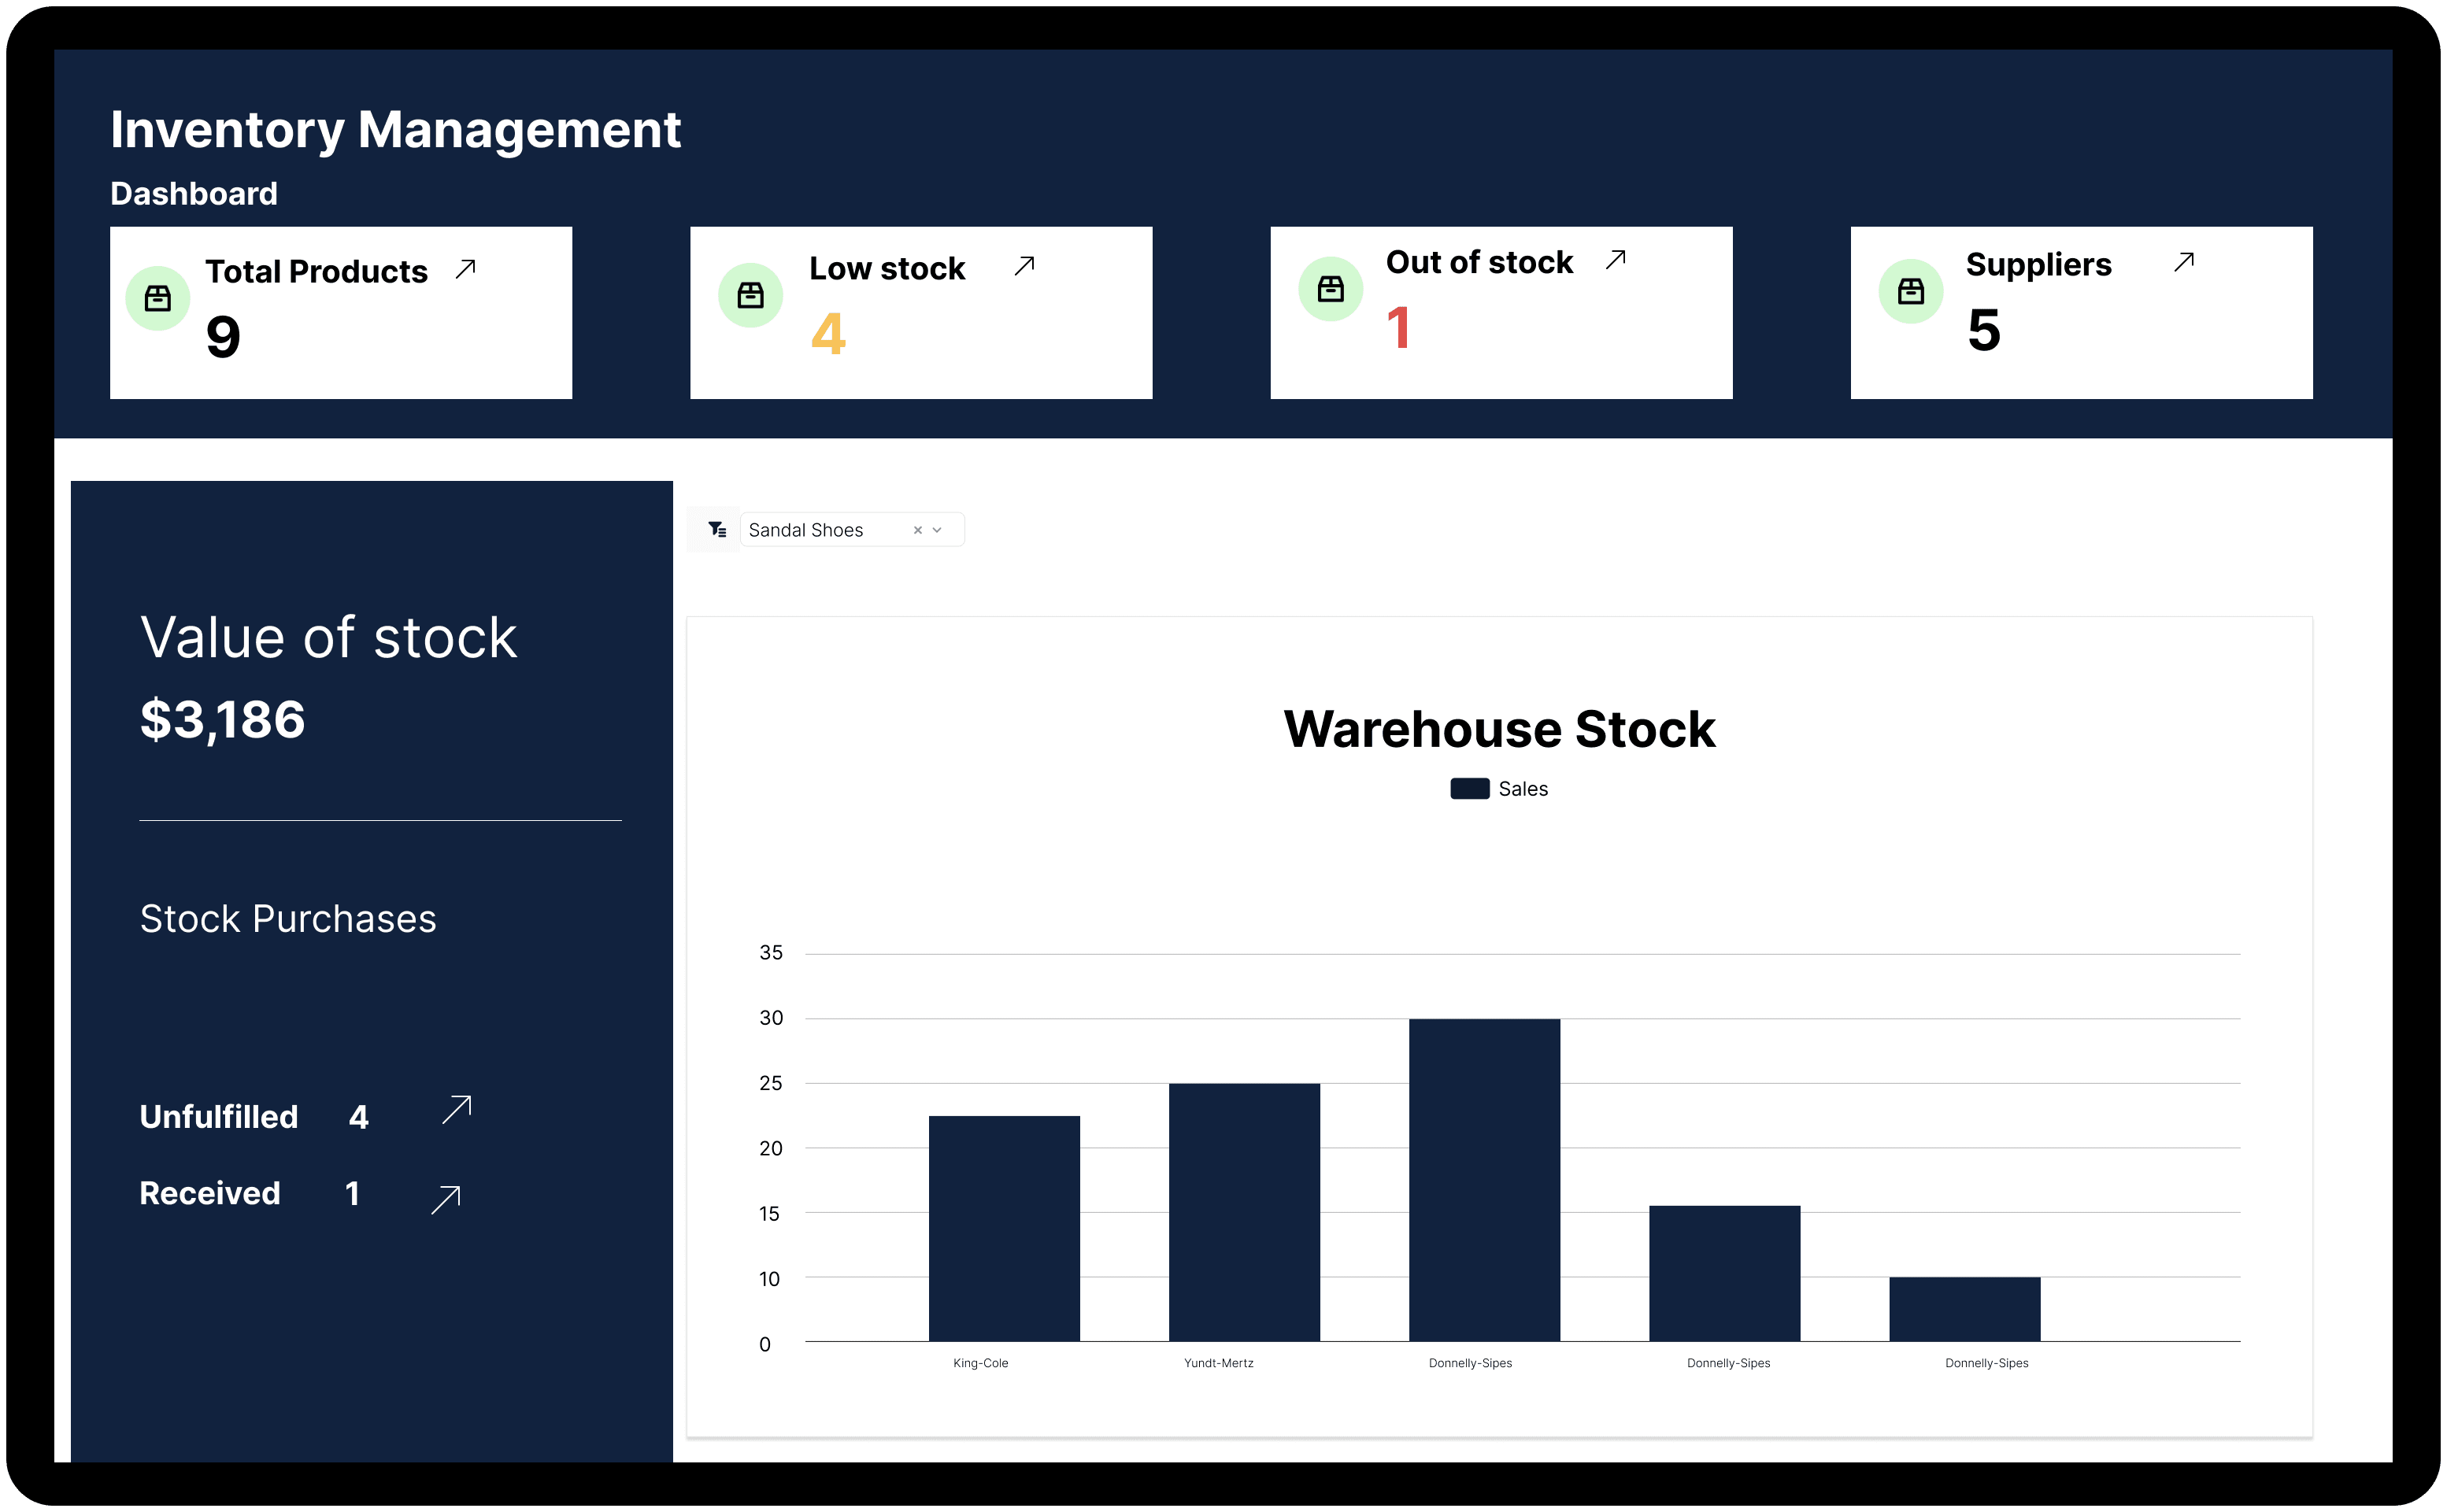The width and height of the screenshot is (2447, 1512).
Task: Click the Inventory Management header
Action: click(x=396, y=128)
